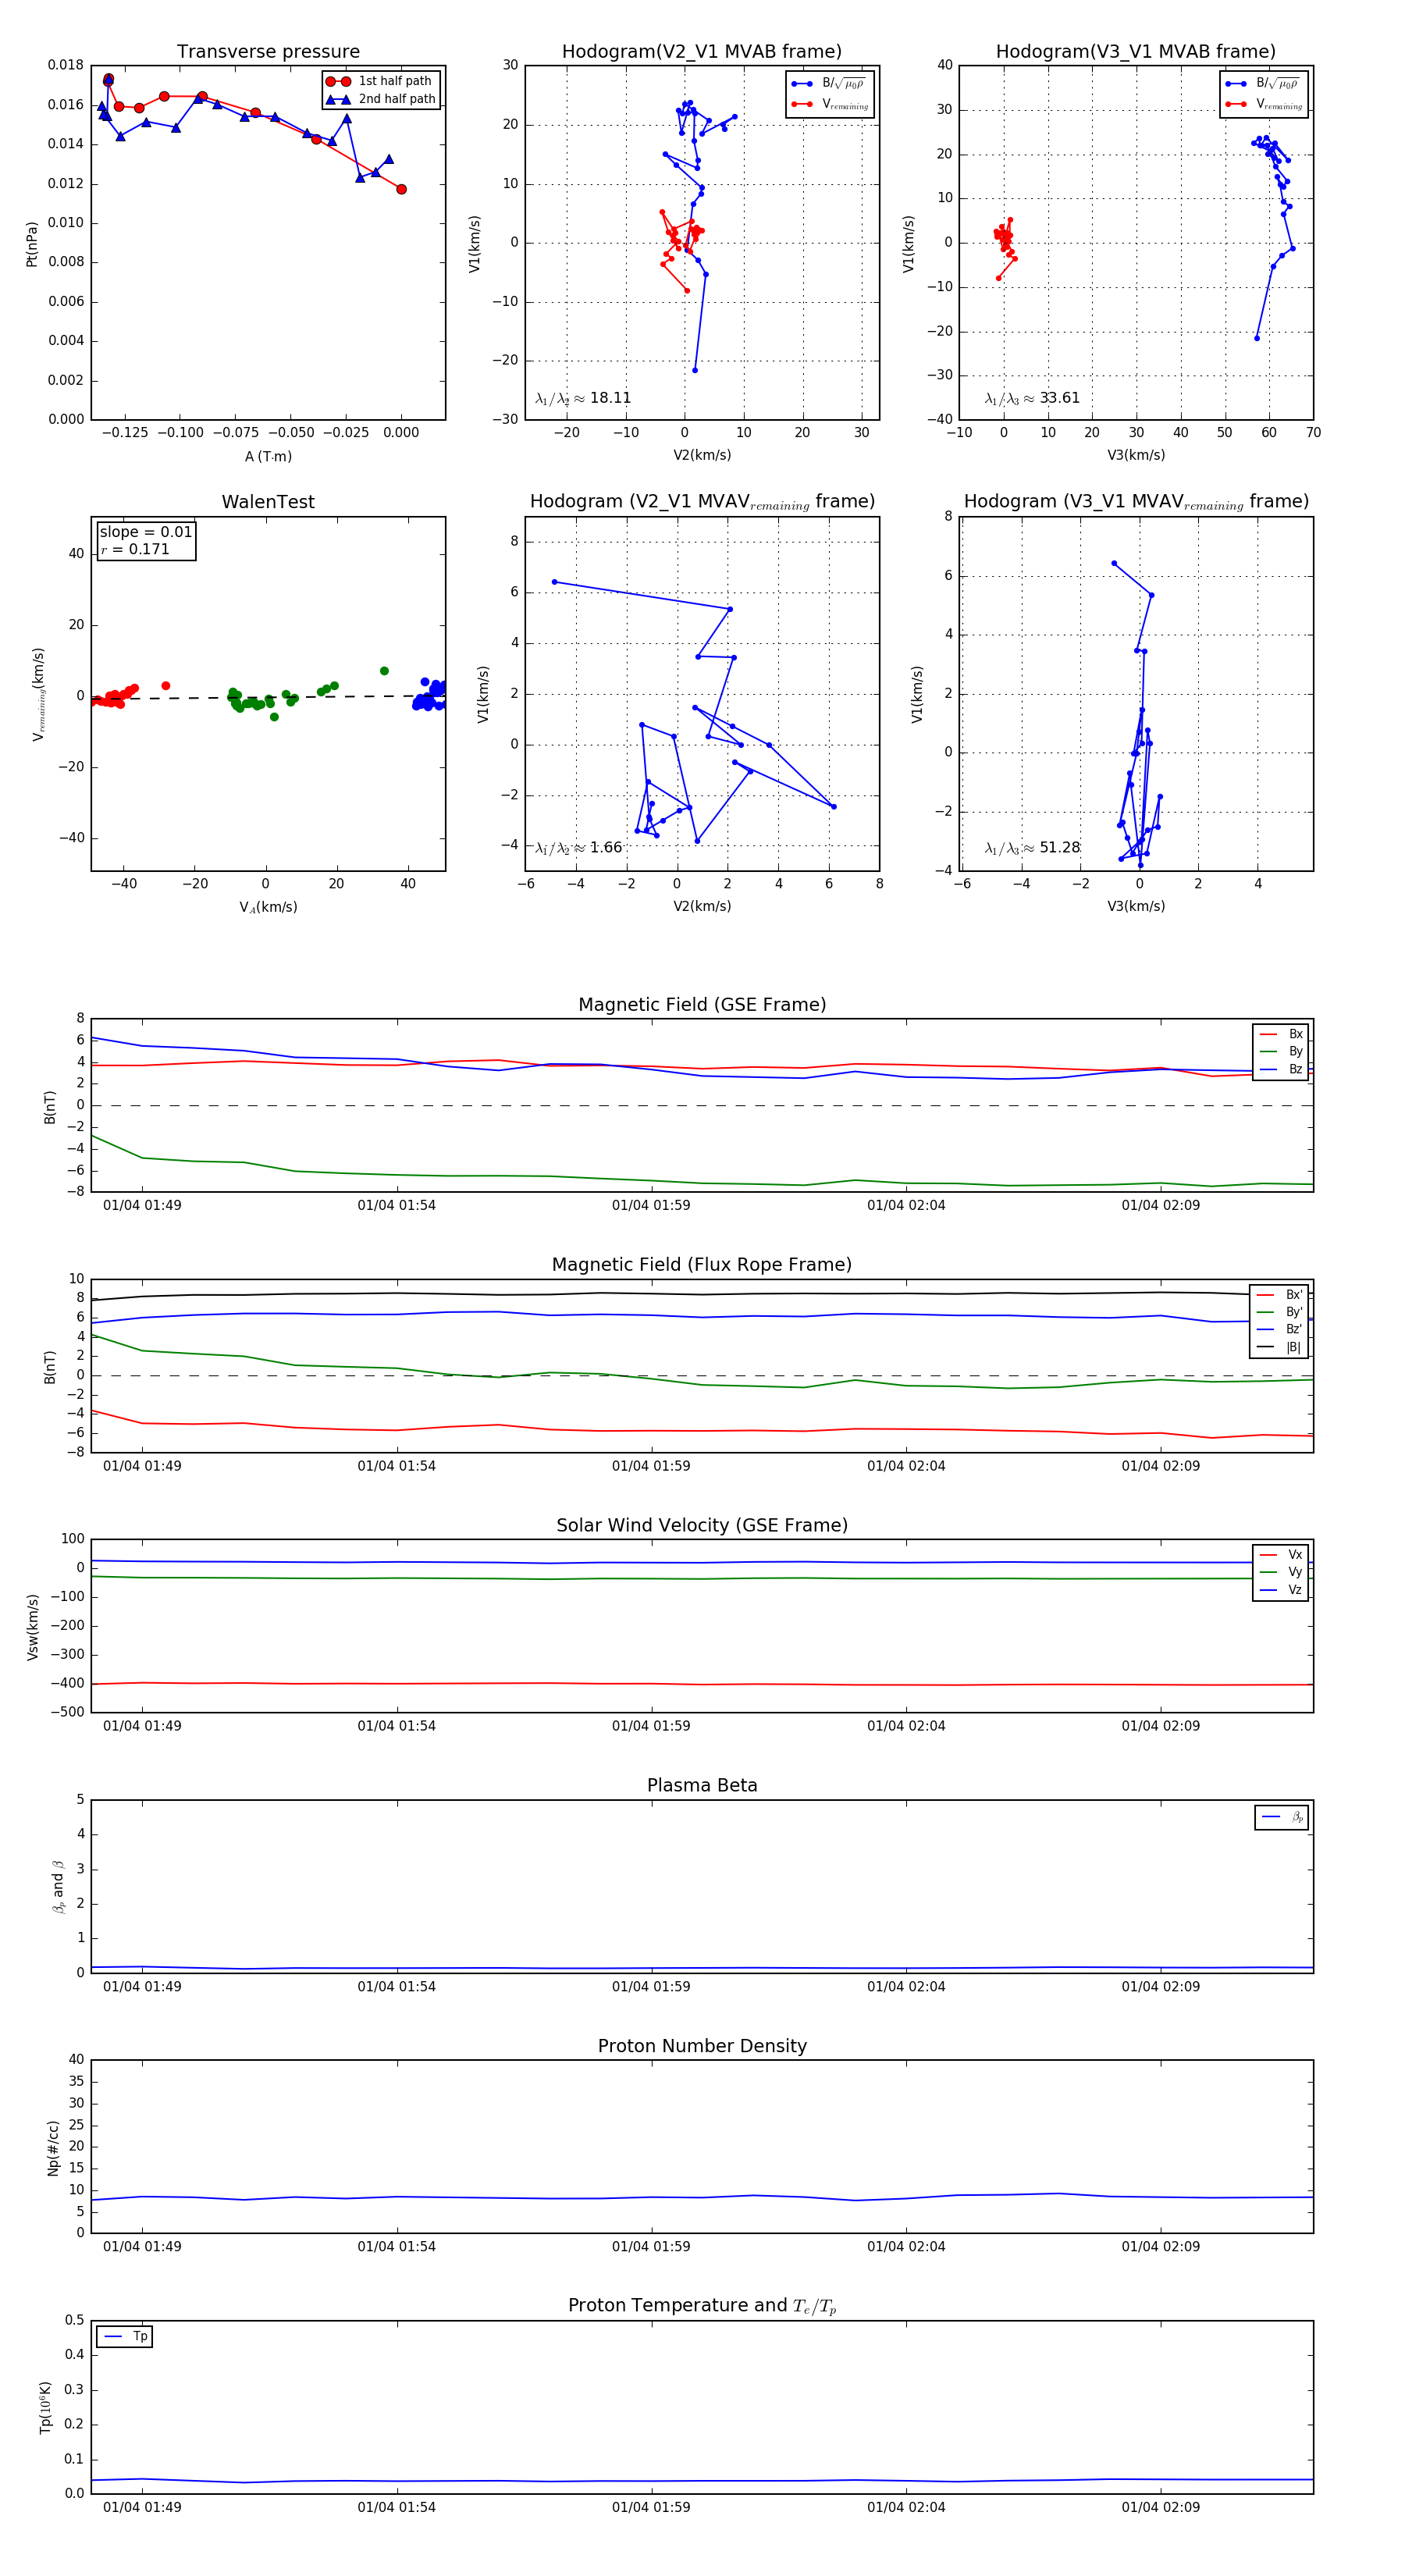
Task: Click the 'Proton Temperature and Te/Tp' title
Action: pos(702,2306)
